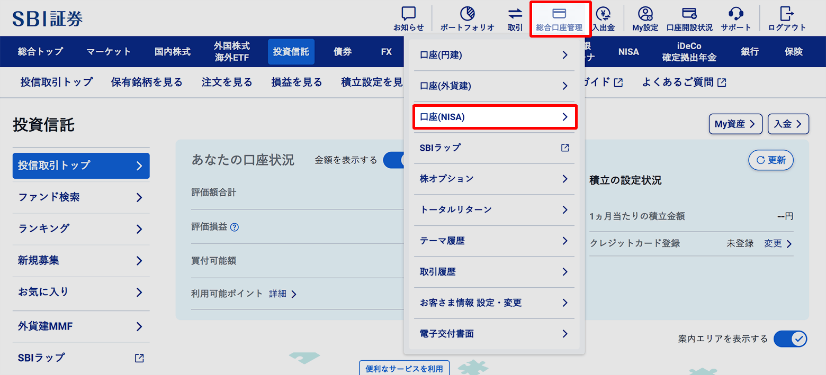826x375 pixels.
Task: Click the 注文を見る link
Action: click(x=227, y=82)
